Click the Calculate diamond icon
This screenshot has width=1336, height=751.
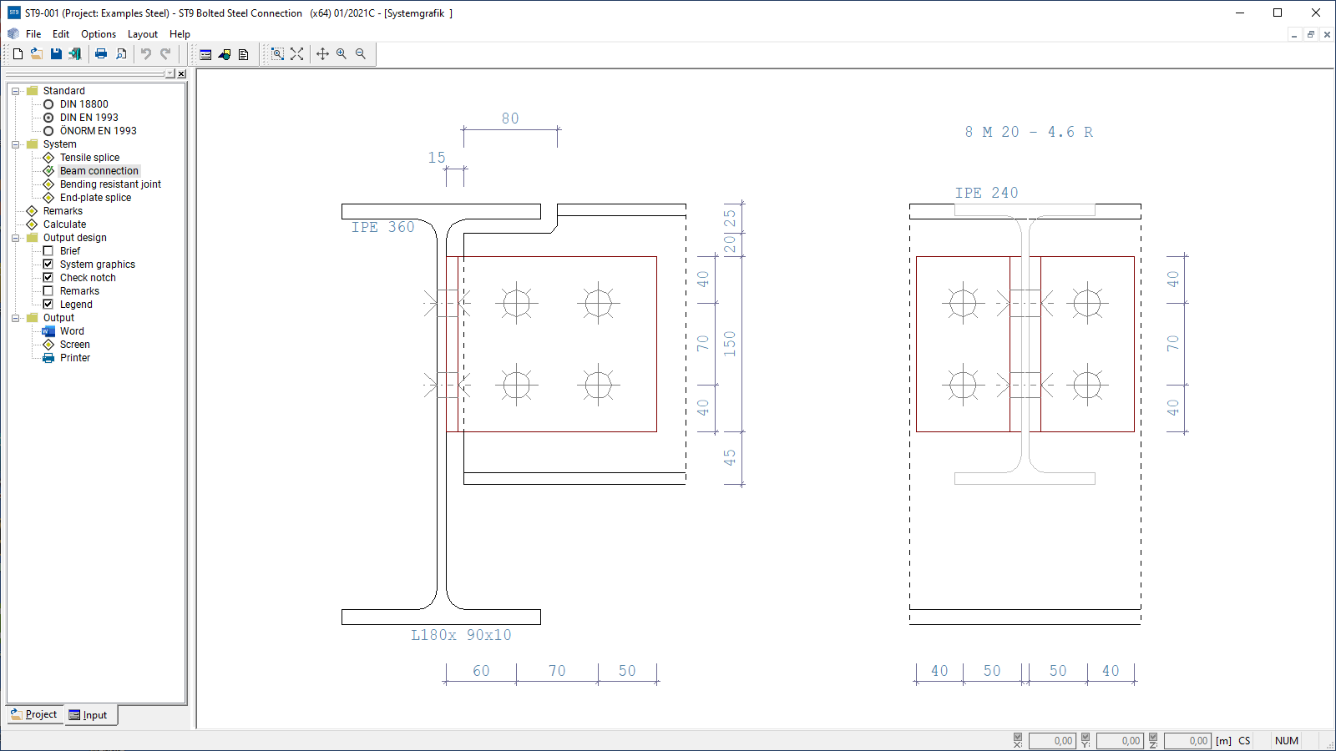(x=32, y=224)
